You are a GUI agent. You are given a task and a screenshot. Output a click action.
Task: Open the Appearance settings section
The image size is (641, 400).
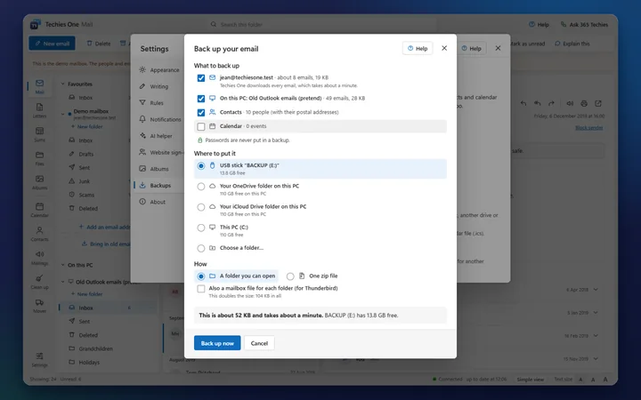tap(160, 70)
